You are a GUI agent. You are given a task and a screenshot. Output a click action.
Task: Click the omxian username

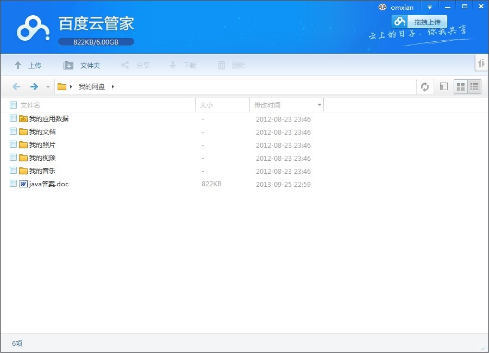pos(402,8)
